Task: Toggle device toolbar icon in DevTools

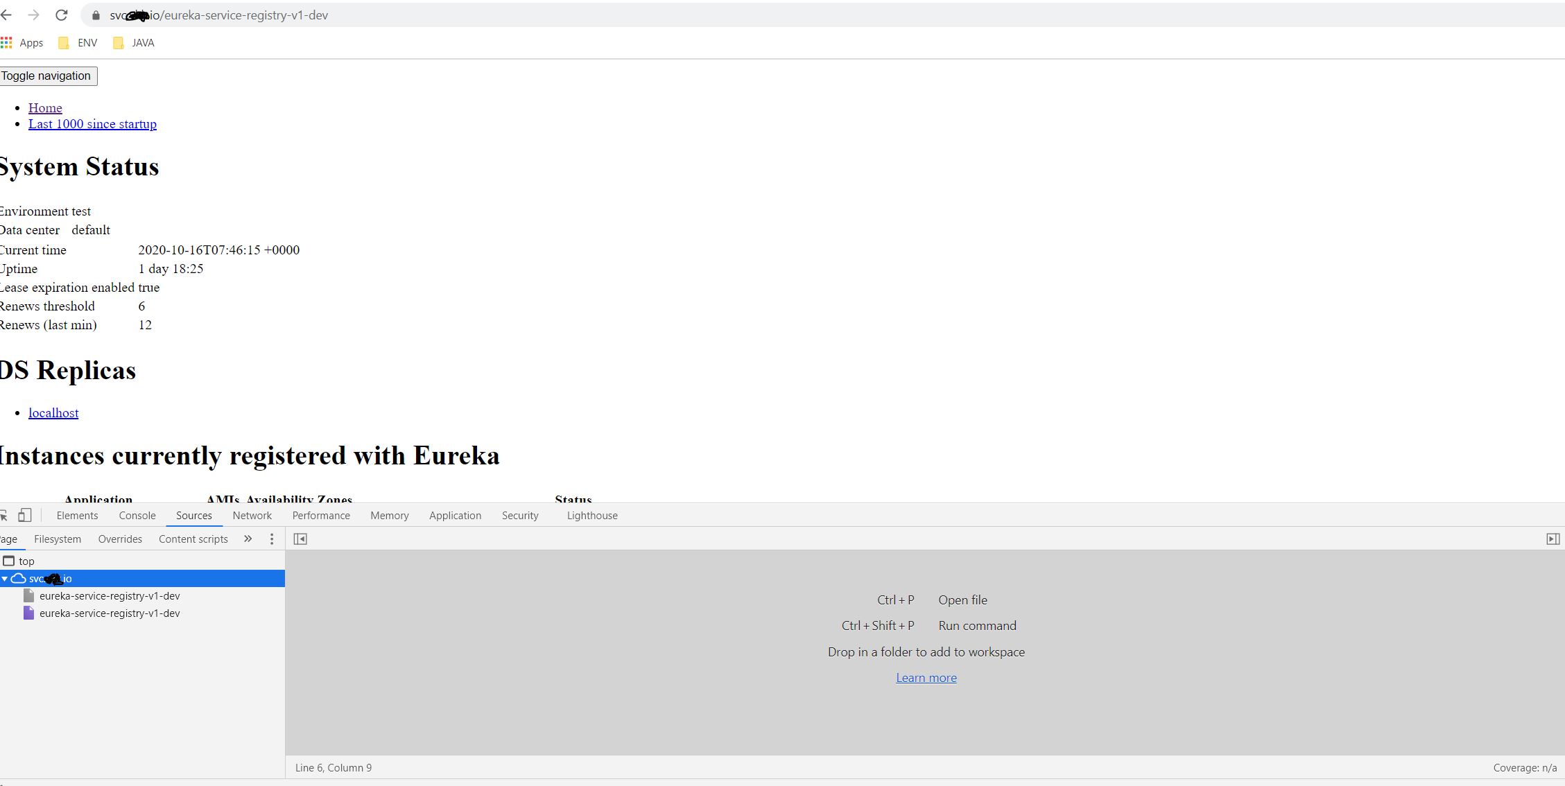Action: 25,515
